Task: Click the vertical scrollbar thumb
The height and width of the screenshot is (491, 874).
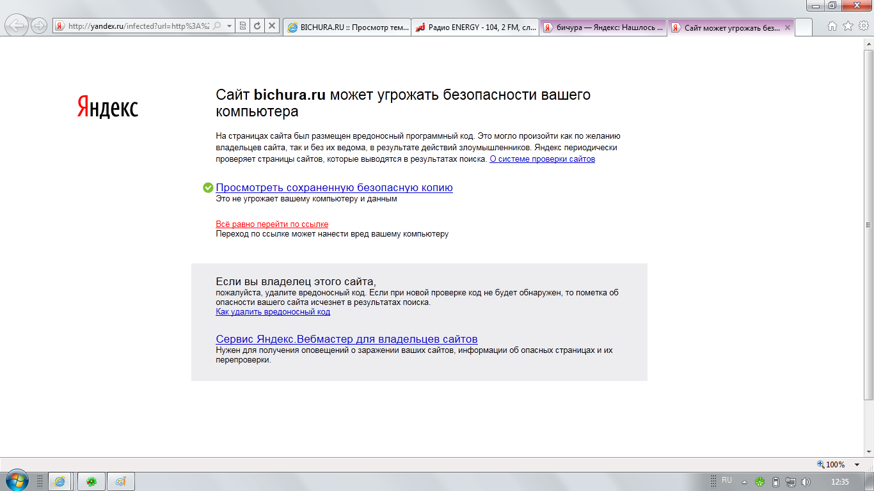Action: 868,224
